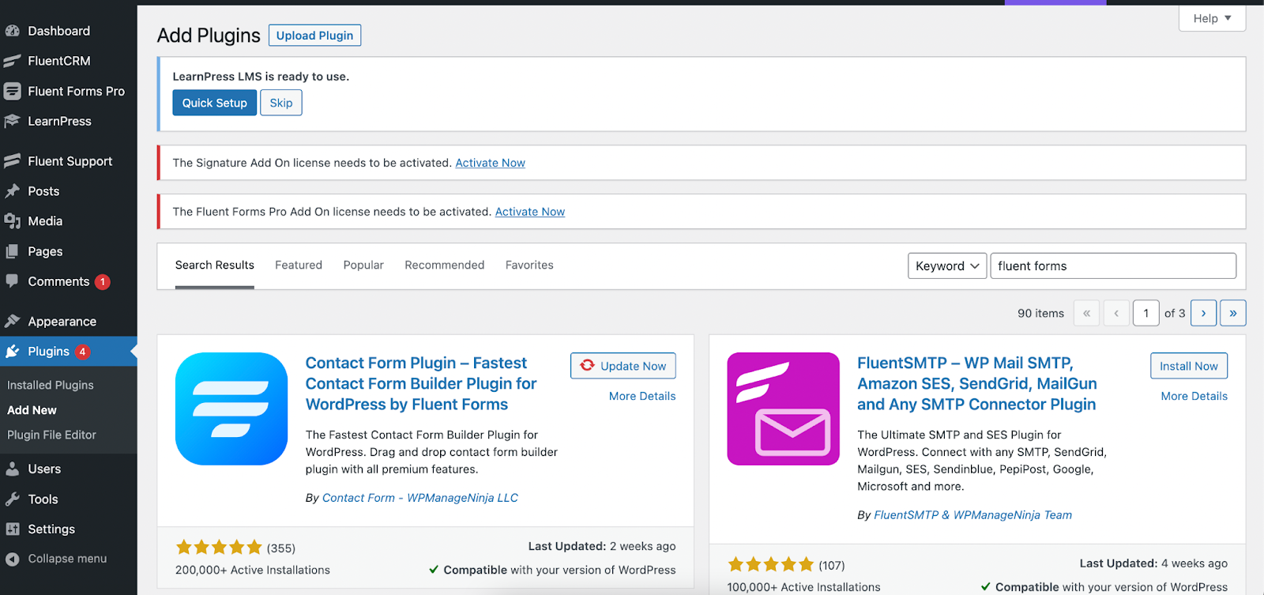Open author link FluentSMTP & WPManageNinja Team

click(973, 515)
